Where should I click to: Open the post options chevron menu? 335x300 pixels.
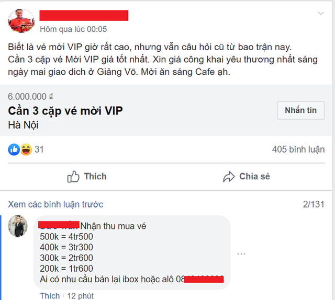321,14
